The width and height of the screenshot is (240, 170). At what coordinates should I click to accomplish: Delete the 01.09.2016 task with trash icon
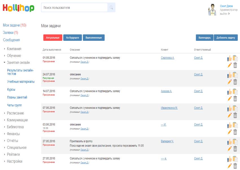pos(235,65)
